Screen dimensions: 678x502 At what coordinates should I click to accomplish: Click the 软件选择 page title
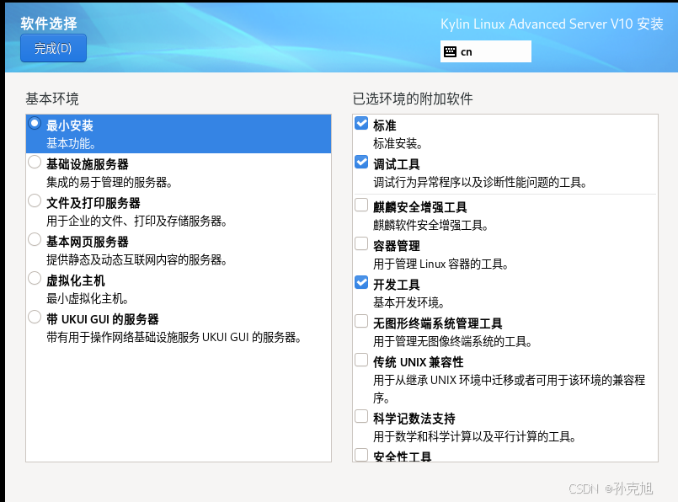49,24
